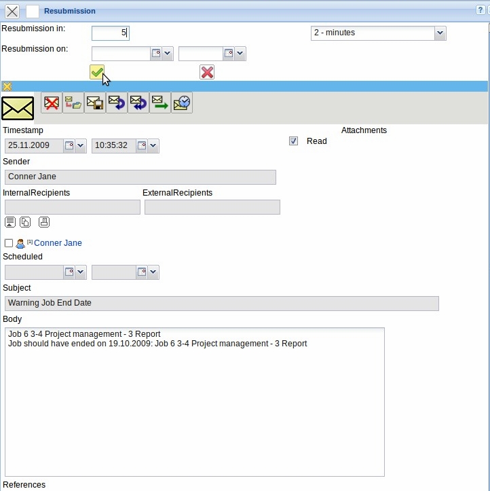Delete message via envelope red X icon

[x=52, y=103]
